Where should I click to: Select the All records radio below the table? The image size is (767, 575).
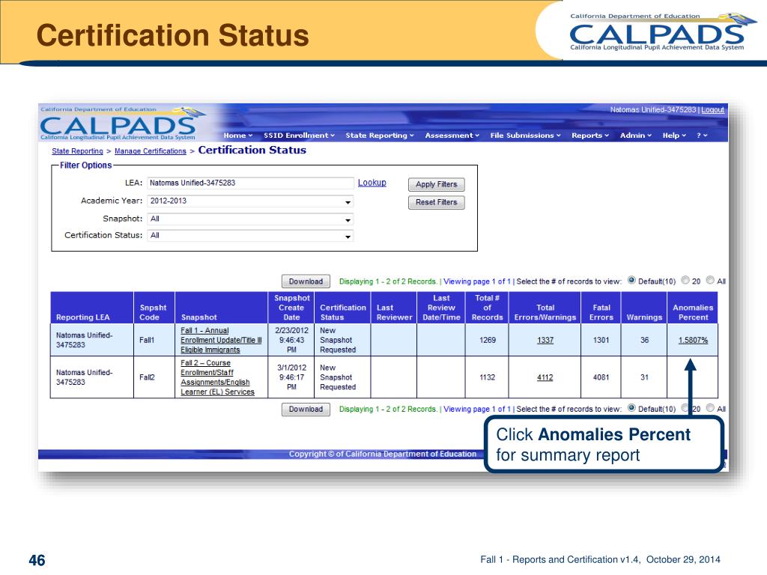(x=710, y=408)
